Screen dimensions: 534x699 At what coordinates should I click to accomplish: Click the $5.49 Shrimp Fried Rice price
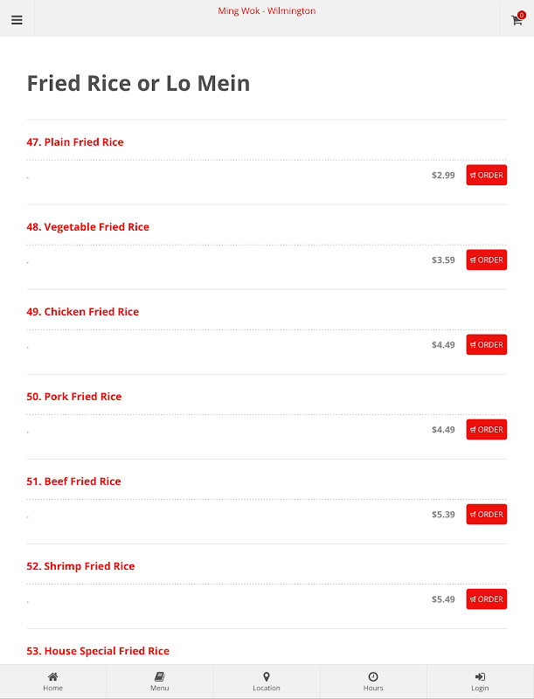443,599
